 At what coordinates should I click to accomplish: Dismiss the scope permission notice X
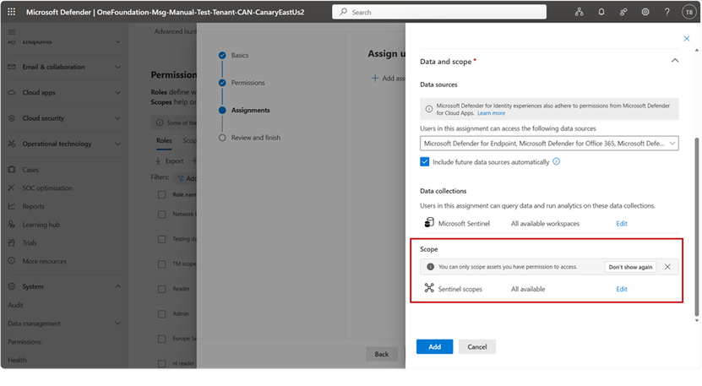667,267
